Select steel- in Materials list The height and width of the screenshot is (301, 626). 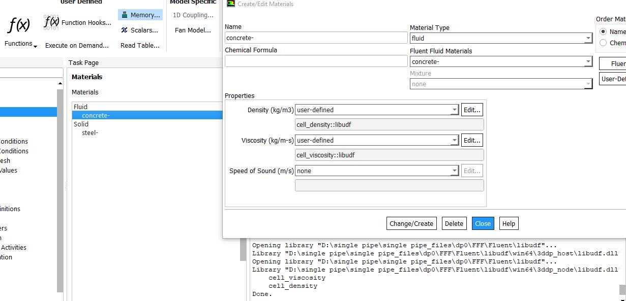point(90,132)
